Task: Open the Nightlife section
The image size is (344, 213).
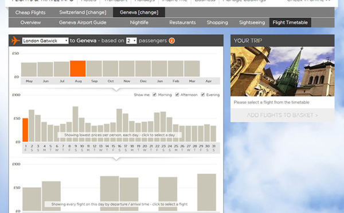Action: (139, 22)
